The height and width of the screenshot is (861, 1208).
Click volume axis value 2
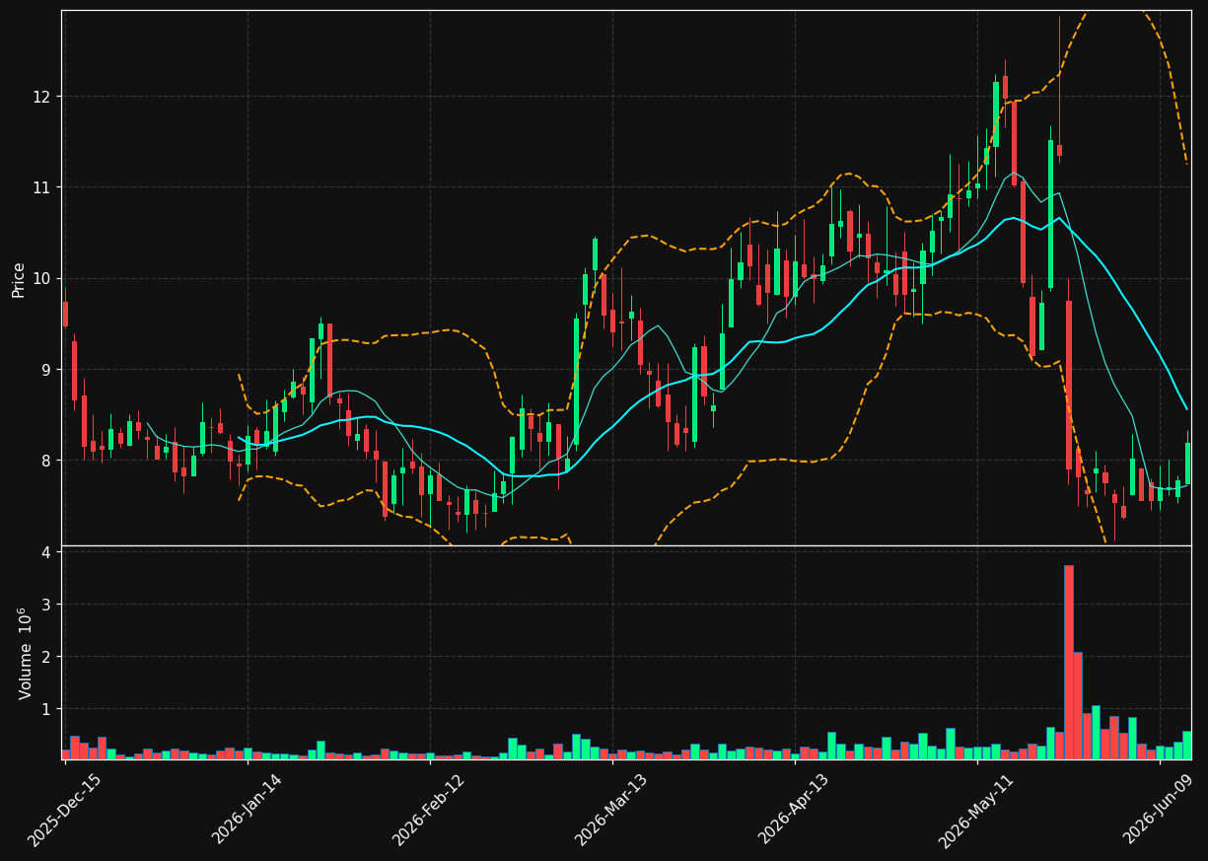(x=47, y=657)
